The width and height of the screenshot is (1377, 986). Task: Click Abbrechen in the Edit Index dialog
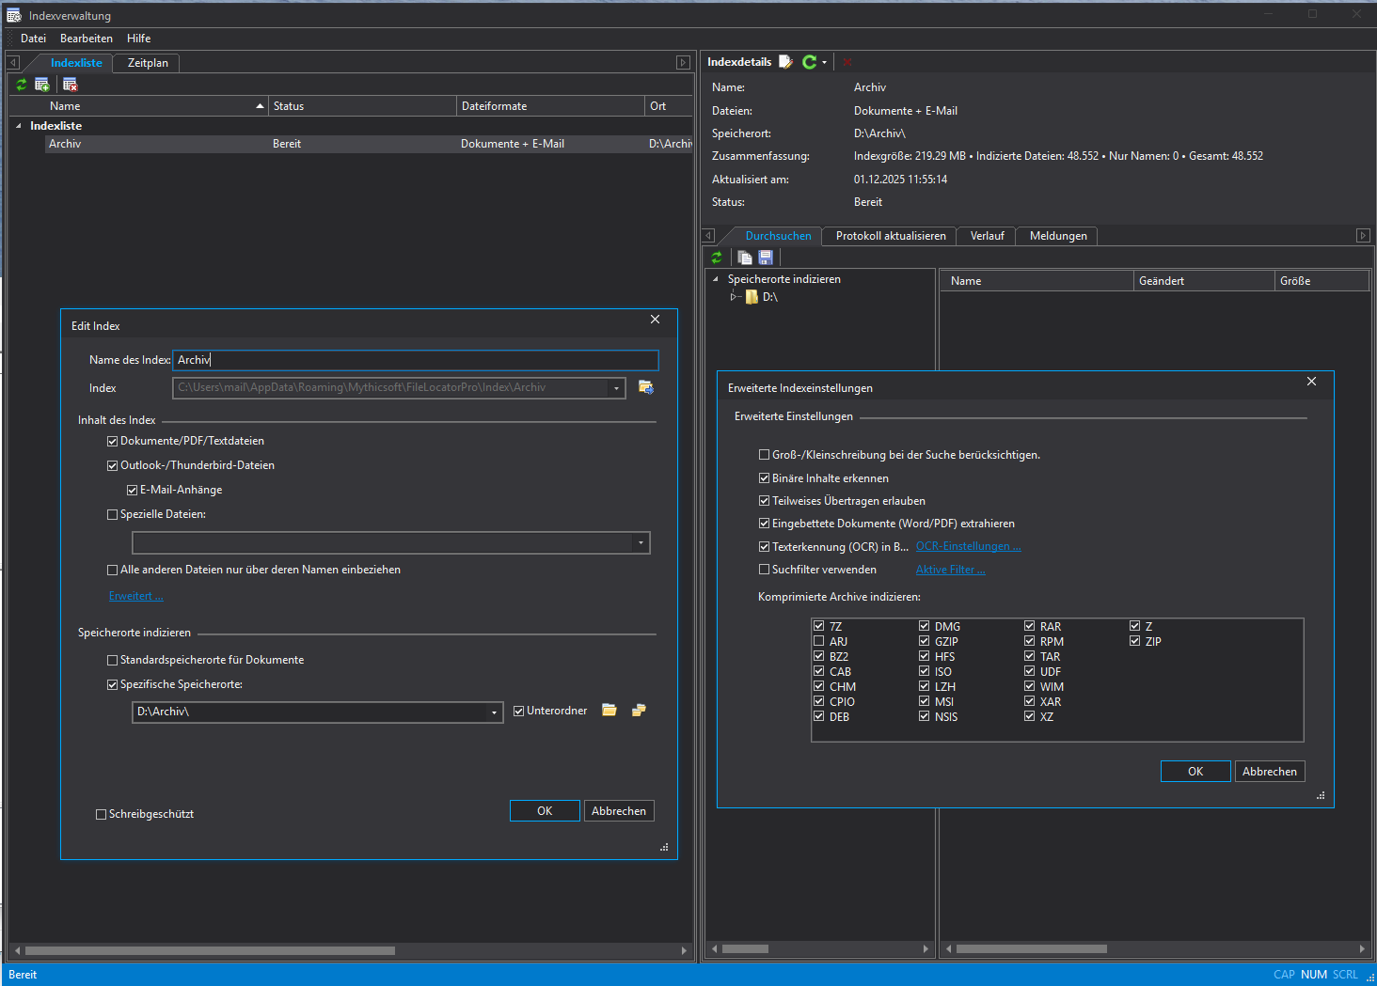[618, 811]
